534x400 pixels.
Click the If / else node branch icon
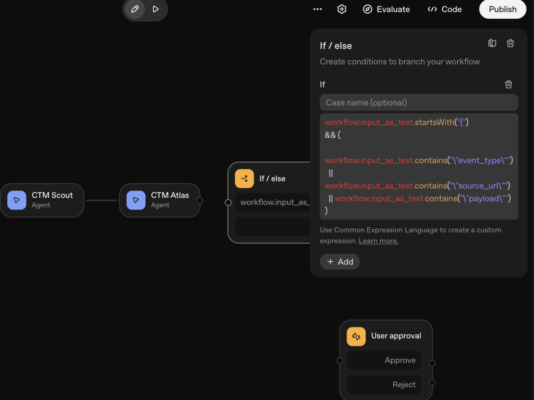coord(244,179)
